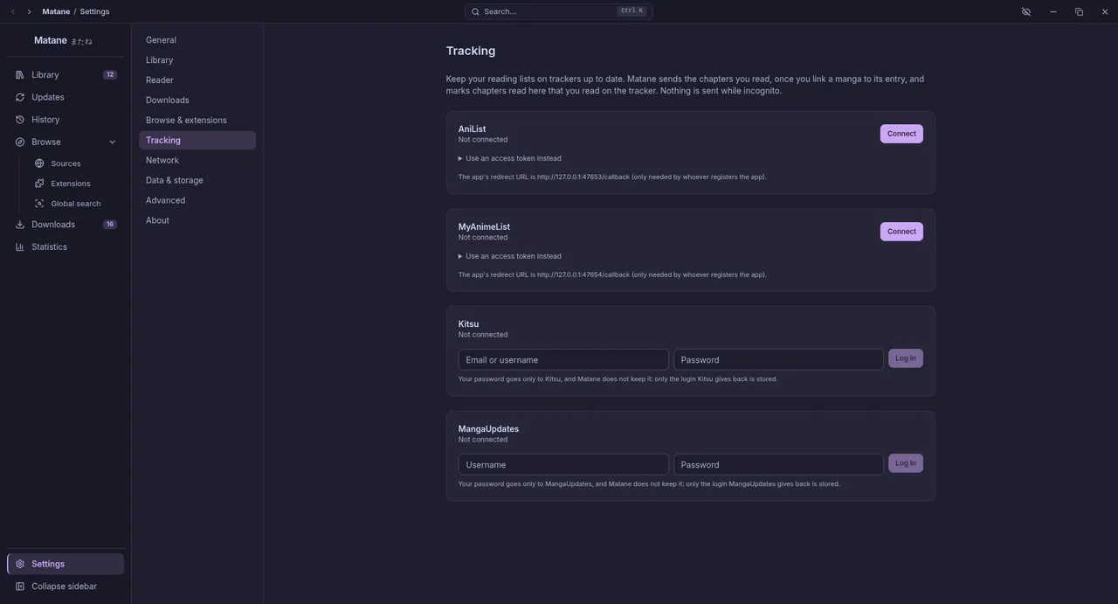Open Browse & extensions settings
Image resolution: width=1118 pixels, height=604 pixels.
click(x=197, y=121)
